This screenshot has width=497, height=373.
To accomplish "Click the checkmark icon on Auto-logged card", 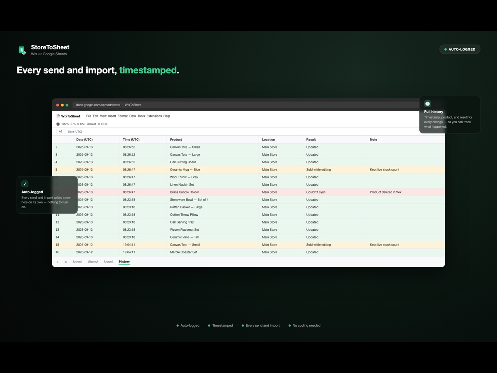I will point(25,184).
